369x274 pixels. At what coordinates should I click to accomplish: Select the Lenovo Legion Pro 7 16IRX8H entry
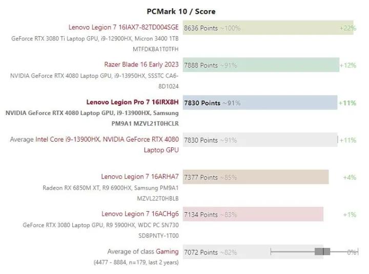[132, 102]
